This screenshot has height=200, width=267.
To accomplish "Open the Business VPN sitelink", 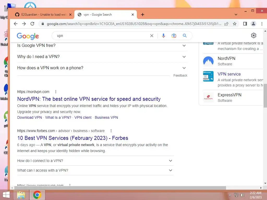I will point(106,117).
